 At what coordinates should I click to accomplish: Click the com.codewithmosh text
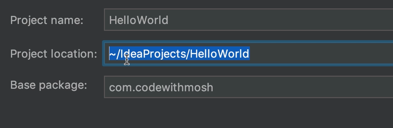(161, 88)
